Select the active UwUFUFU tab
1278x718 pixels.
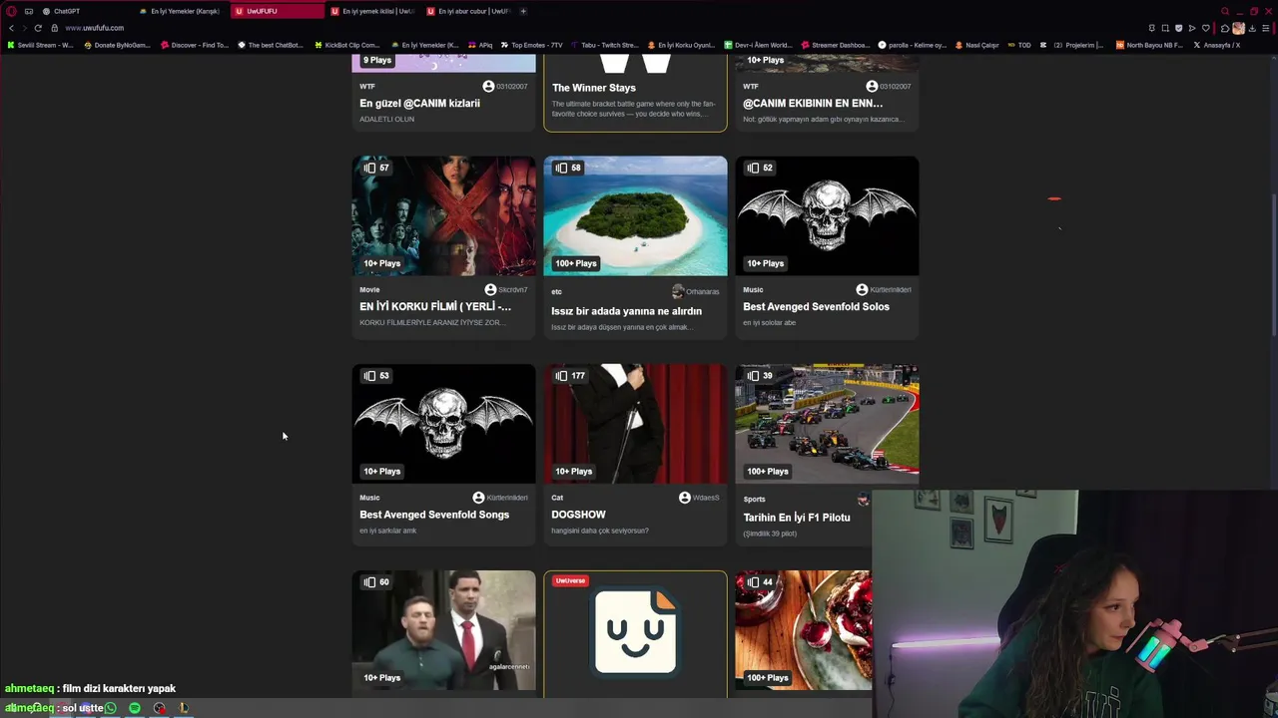pyautogui.click(x=277, y=11)
